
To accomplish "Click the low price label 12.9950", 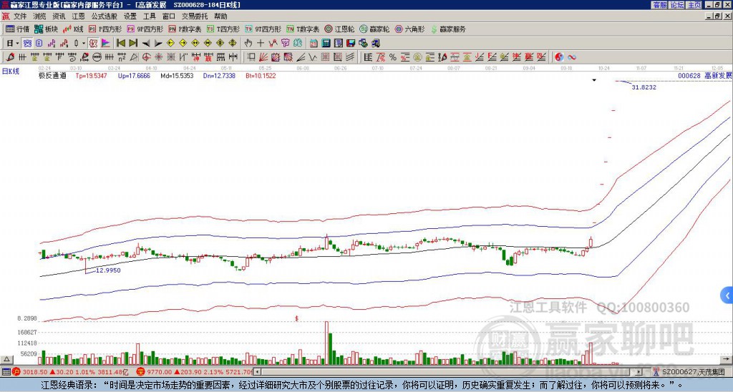I will pos(108,270).
